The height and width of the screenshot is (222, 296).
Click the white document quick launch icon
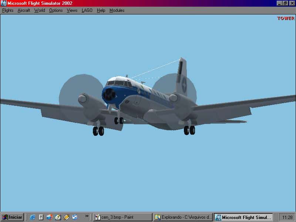point(41,217)
